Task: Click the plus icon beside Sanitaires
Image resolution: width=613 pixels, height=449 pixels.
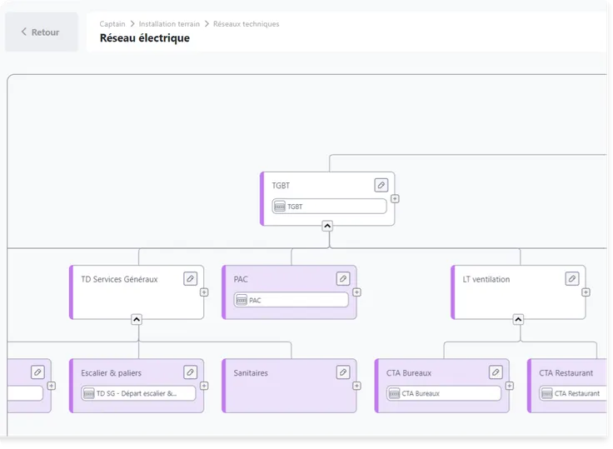Action: [356, 386]
